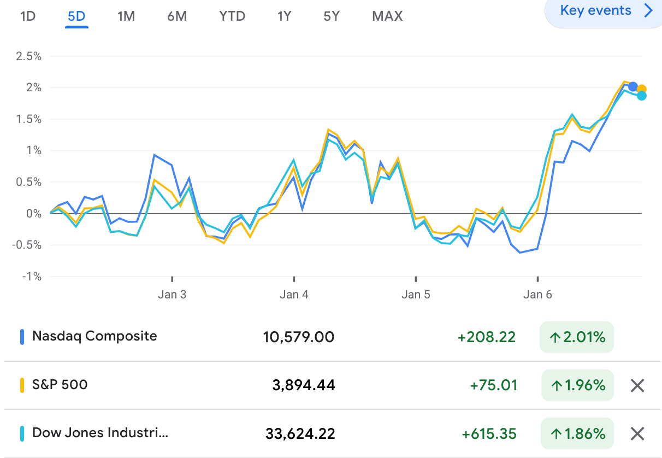Click the Dow Jones teal color marker
The width and height of the screenshot is (662, 458).
22,434
